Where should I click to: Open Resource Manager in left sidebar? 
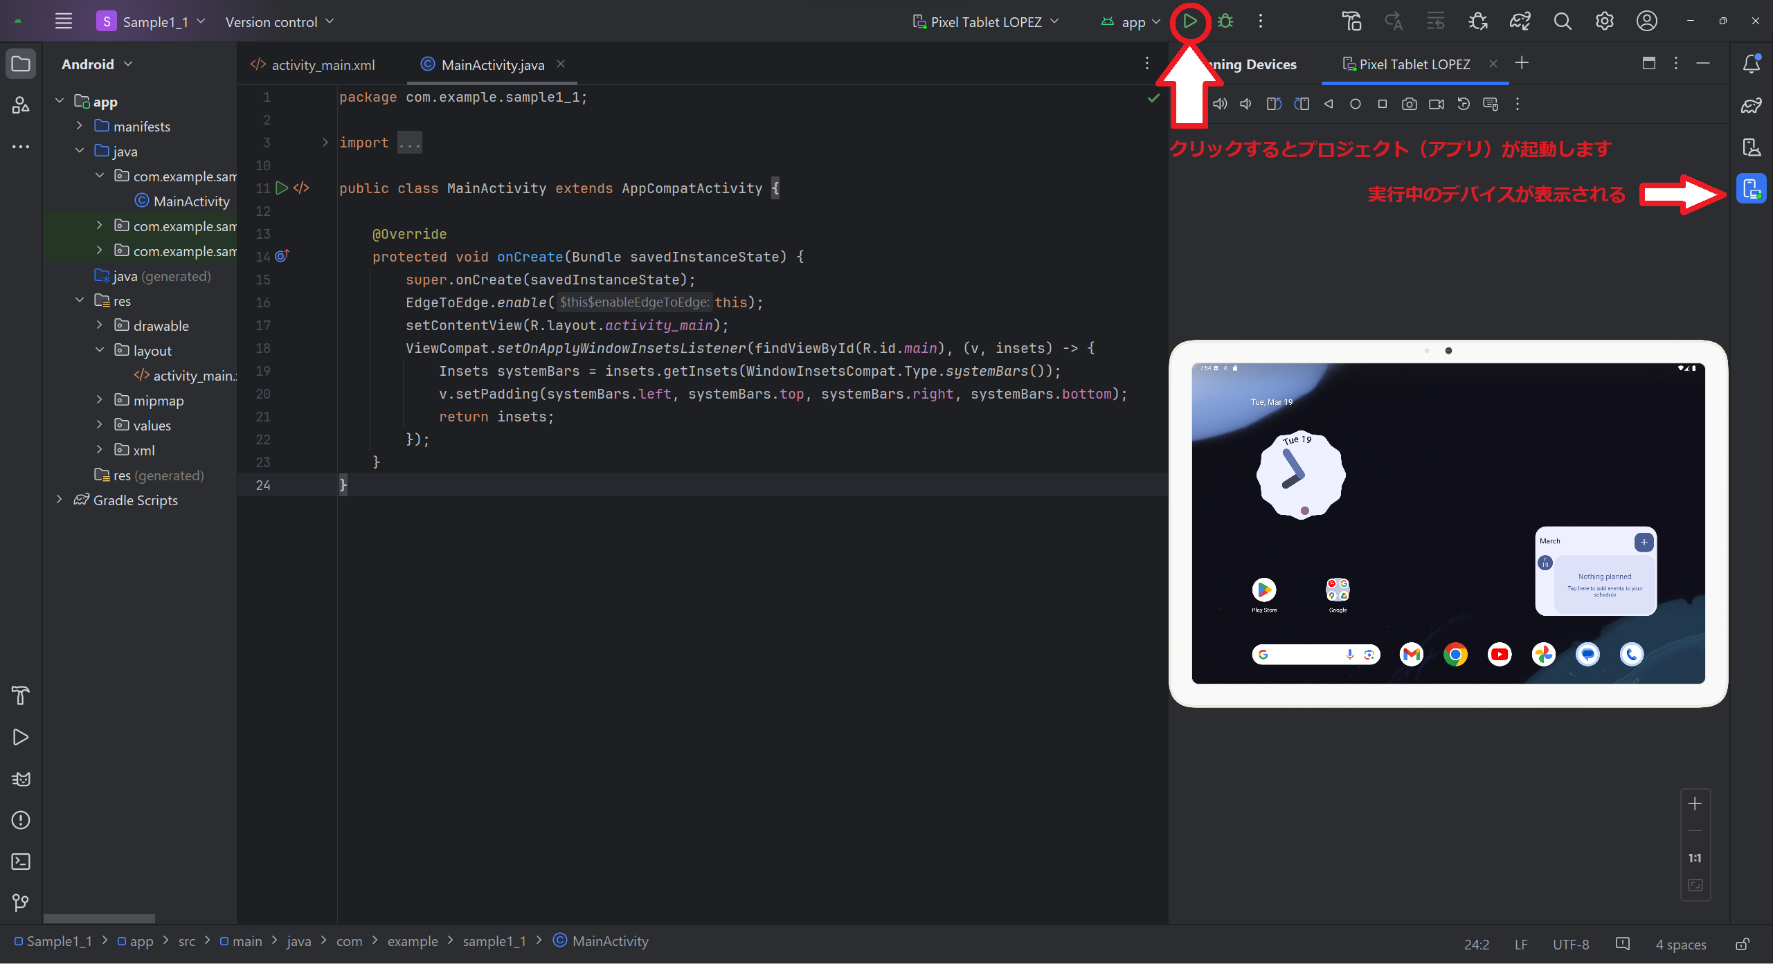pyautogui.click(x=21, y=105)
